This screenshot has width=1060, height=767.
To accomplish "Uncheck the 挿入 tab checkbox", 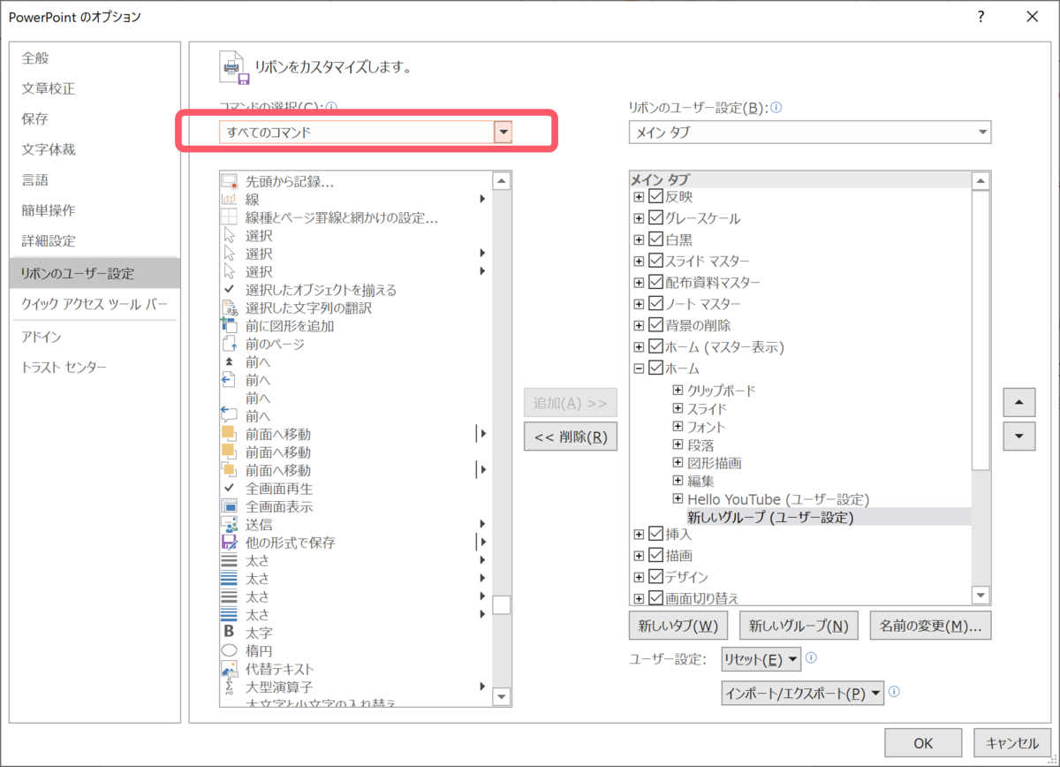I will 655,534.
